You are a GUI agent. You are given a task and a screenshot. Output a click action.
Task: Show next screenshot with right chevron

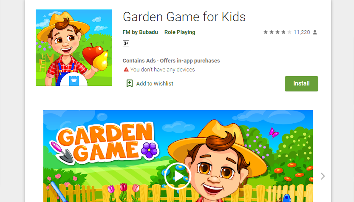323,176
